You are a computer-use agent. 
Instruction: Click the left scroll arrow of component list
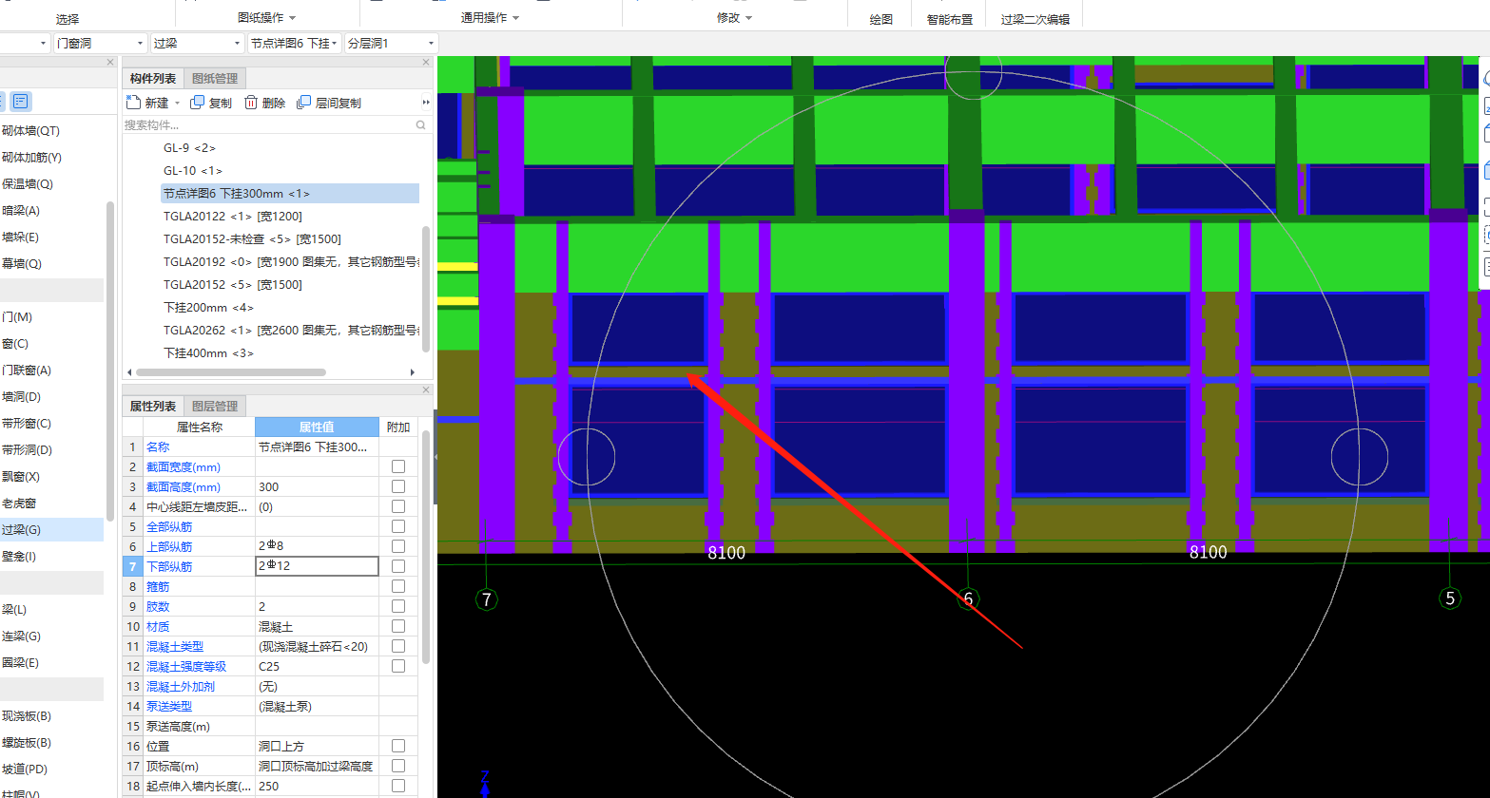pyautogui.click(x=130, y=372)
